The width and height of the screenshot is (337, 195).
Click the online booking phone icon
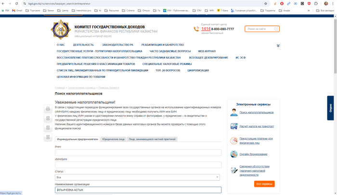coord(234,154)
